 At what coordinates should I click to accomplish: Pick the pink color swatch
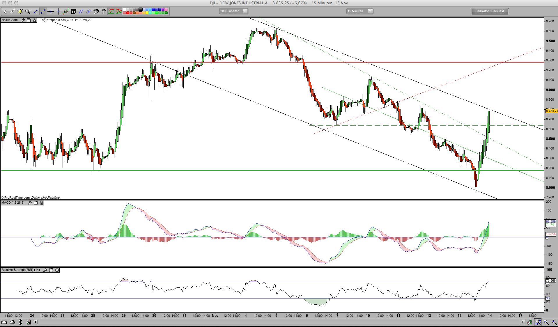(166, 10)
